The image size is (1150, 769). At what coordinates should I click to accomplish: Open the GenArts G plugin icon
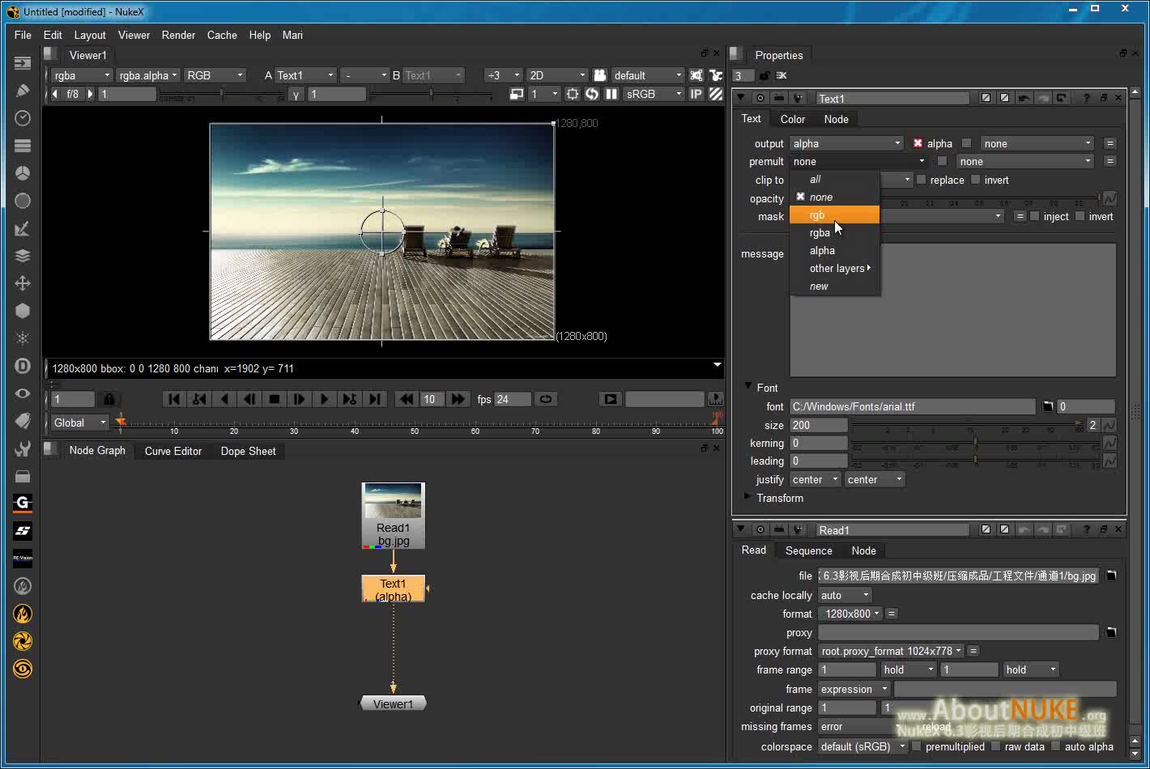click(x=23, y=503)
